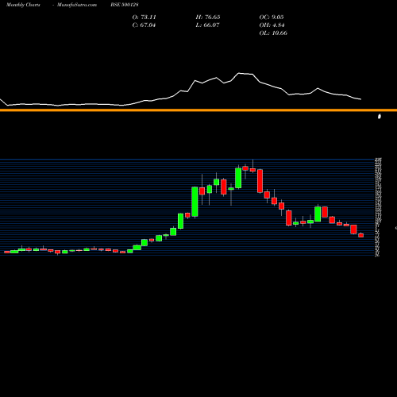The image size is (397, 397).
Task: Click the open value 'O: 73.11'
Action: click(x=144, y=17)
